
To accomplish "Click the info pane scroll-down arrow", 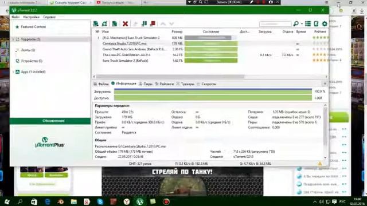I will (325, 158).
